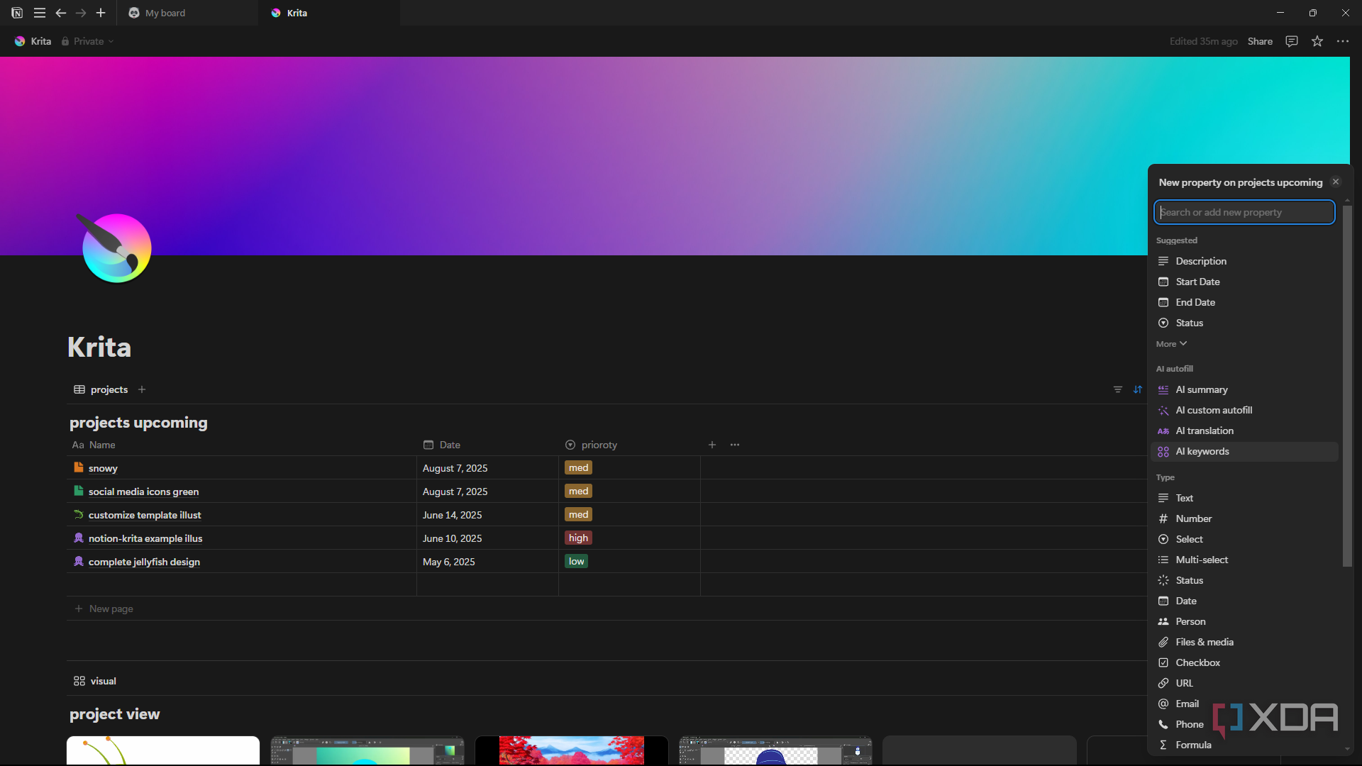This screenshot has height=766, width=1362.
Task: Click the sort arrows icon above the table
Action: [x=1138, y=389]
